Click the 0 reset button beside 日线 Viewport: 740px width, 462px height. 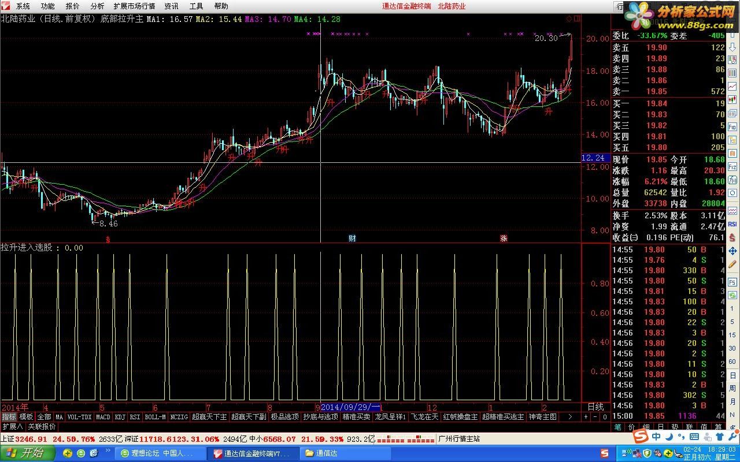[605, 416]
